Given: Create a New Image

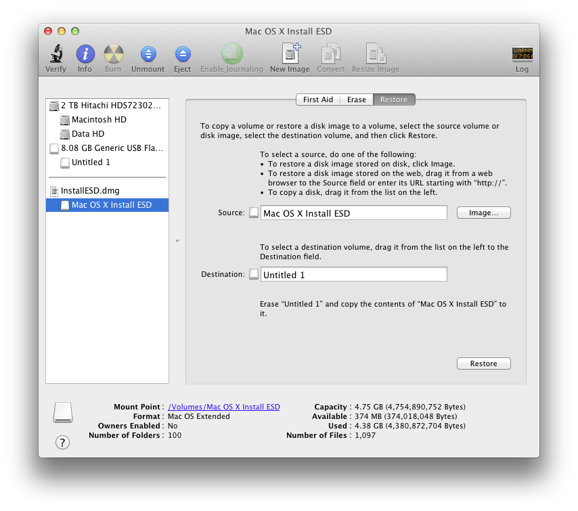Looking at the screenshot, I should click(291, 53).
